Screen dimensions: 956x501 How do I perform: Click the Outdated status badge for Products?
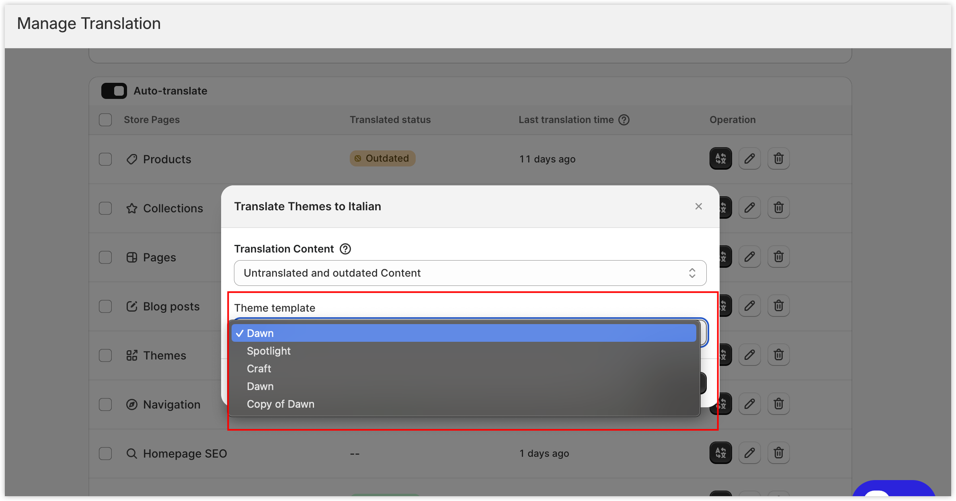pyautogui.click(x=382, y=158)
